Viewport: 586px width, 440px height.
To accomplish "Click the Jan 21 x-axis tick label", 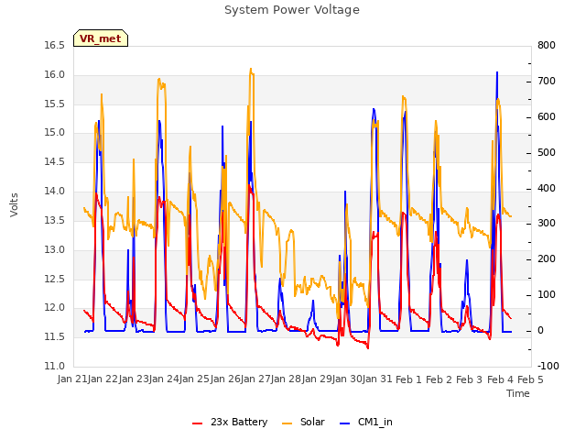I will pyautogui.click(x=72, y=379).
